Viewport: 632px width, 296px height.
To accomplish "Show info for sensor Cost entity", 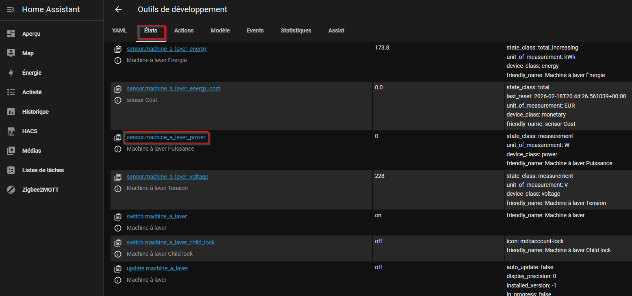I will pyautogui.click(x=118, y=100).
